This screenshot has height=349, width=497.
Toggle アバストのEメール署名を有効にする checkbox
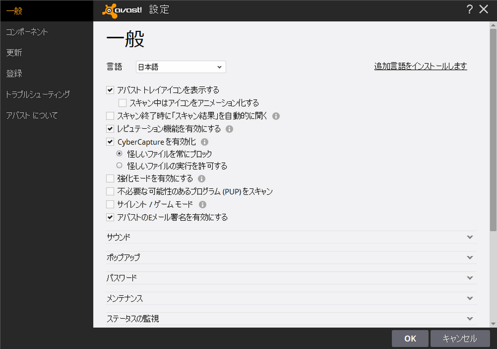(x=110, y=218)
